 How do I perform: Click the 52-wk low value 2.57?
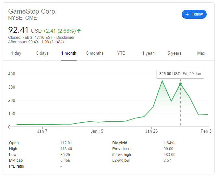point(167,160)
